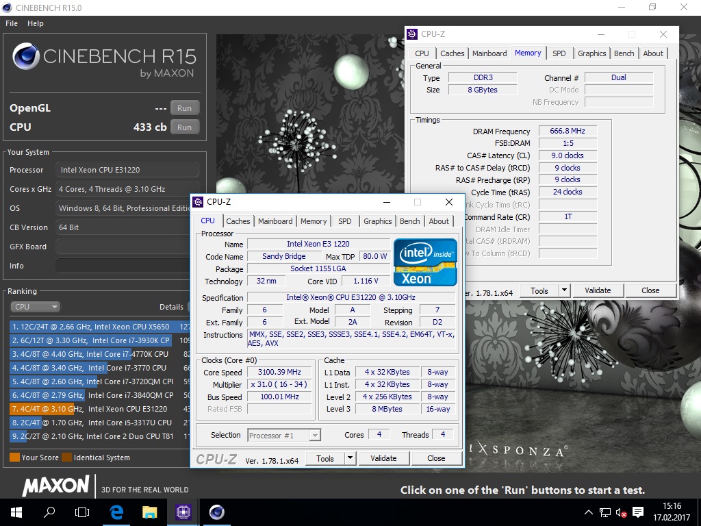The image size is (701, 526).
Task: Open Graphics tab in Memory CPU-Z window
Action: click(591, 53)
